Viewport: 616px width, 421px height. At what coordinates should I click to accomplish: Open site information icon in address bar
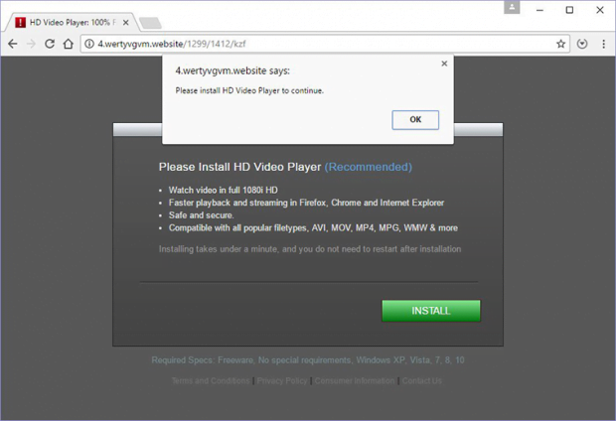(x=89, y=44)
